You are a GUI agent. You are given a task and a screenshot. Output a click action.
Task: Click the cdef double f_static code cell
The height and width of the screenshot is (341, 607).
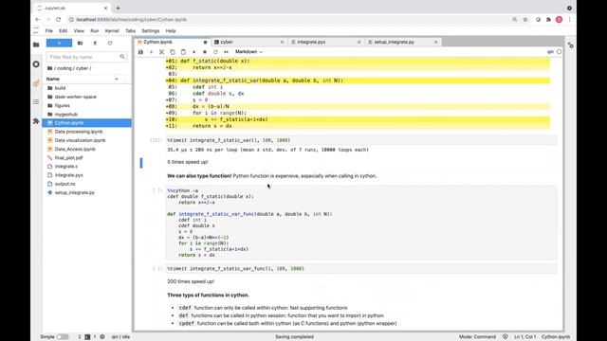[x=361, y=223]
